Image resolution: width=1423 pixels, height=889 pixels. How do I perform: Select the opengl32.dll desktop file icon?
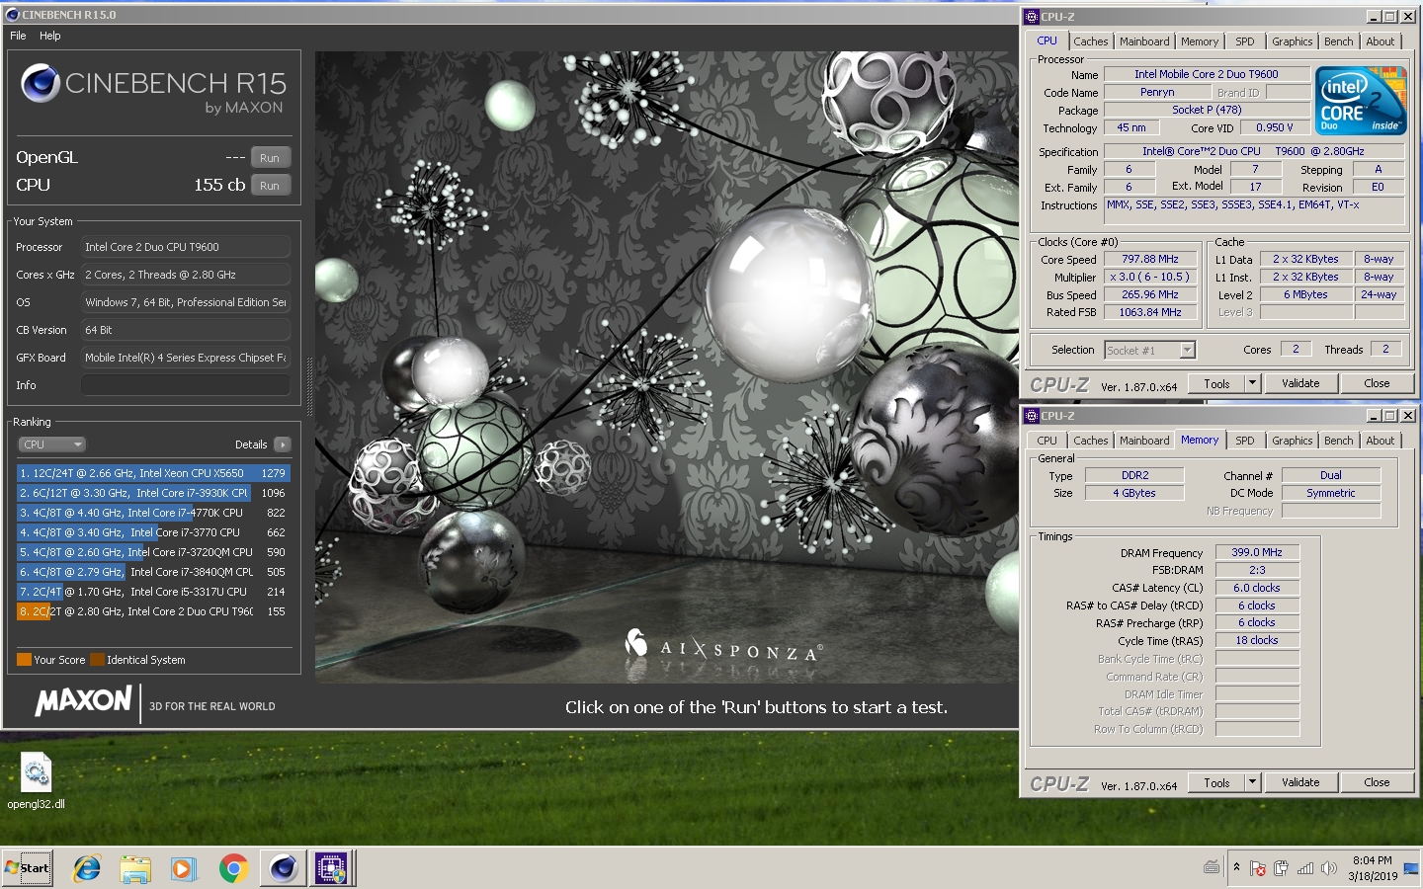click(x=37, y=780)
